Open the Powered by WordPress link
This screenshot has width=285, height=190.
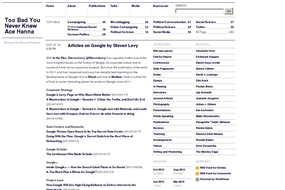click(x=215, y=179)
